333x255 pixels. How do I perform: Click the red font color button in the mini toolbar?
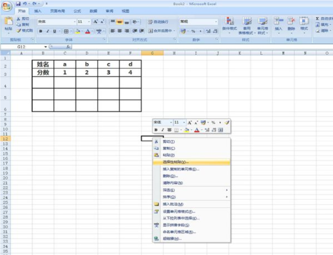[196, 130]
